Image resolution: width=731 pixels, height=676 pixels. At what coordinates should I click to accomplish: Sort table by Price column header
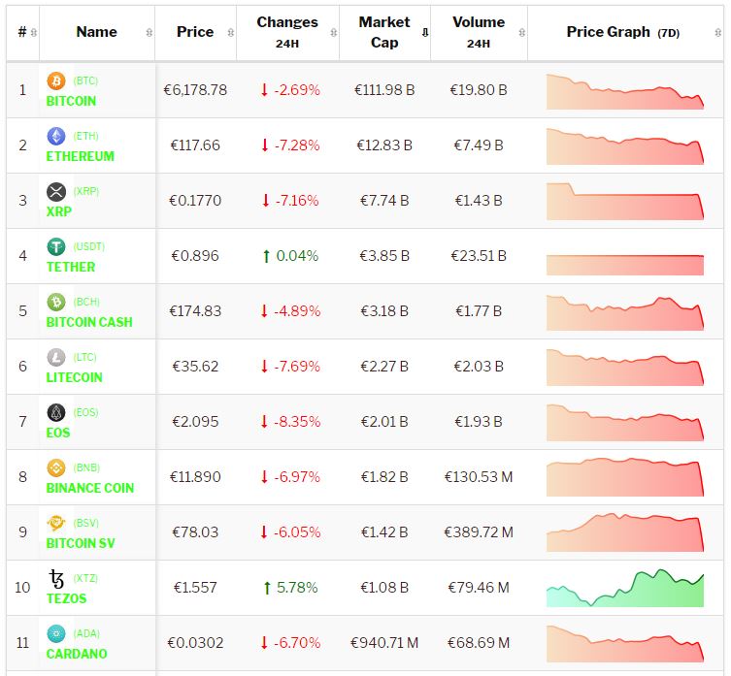coord(195,32)
